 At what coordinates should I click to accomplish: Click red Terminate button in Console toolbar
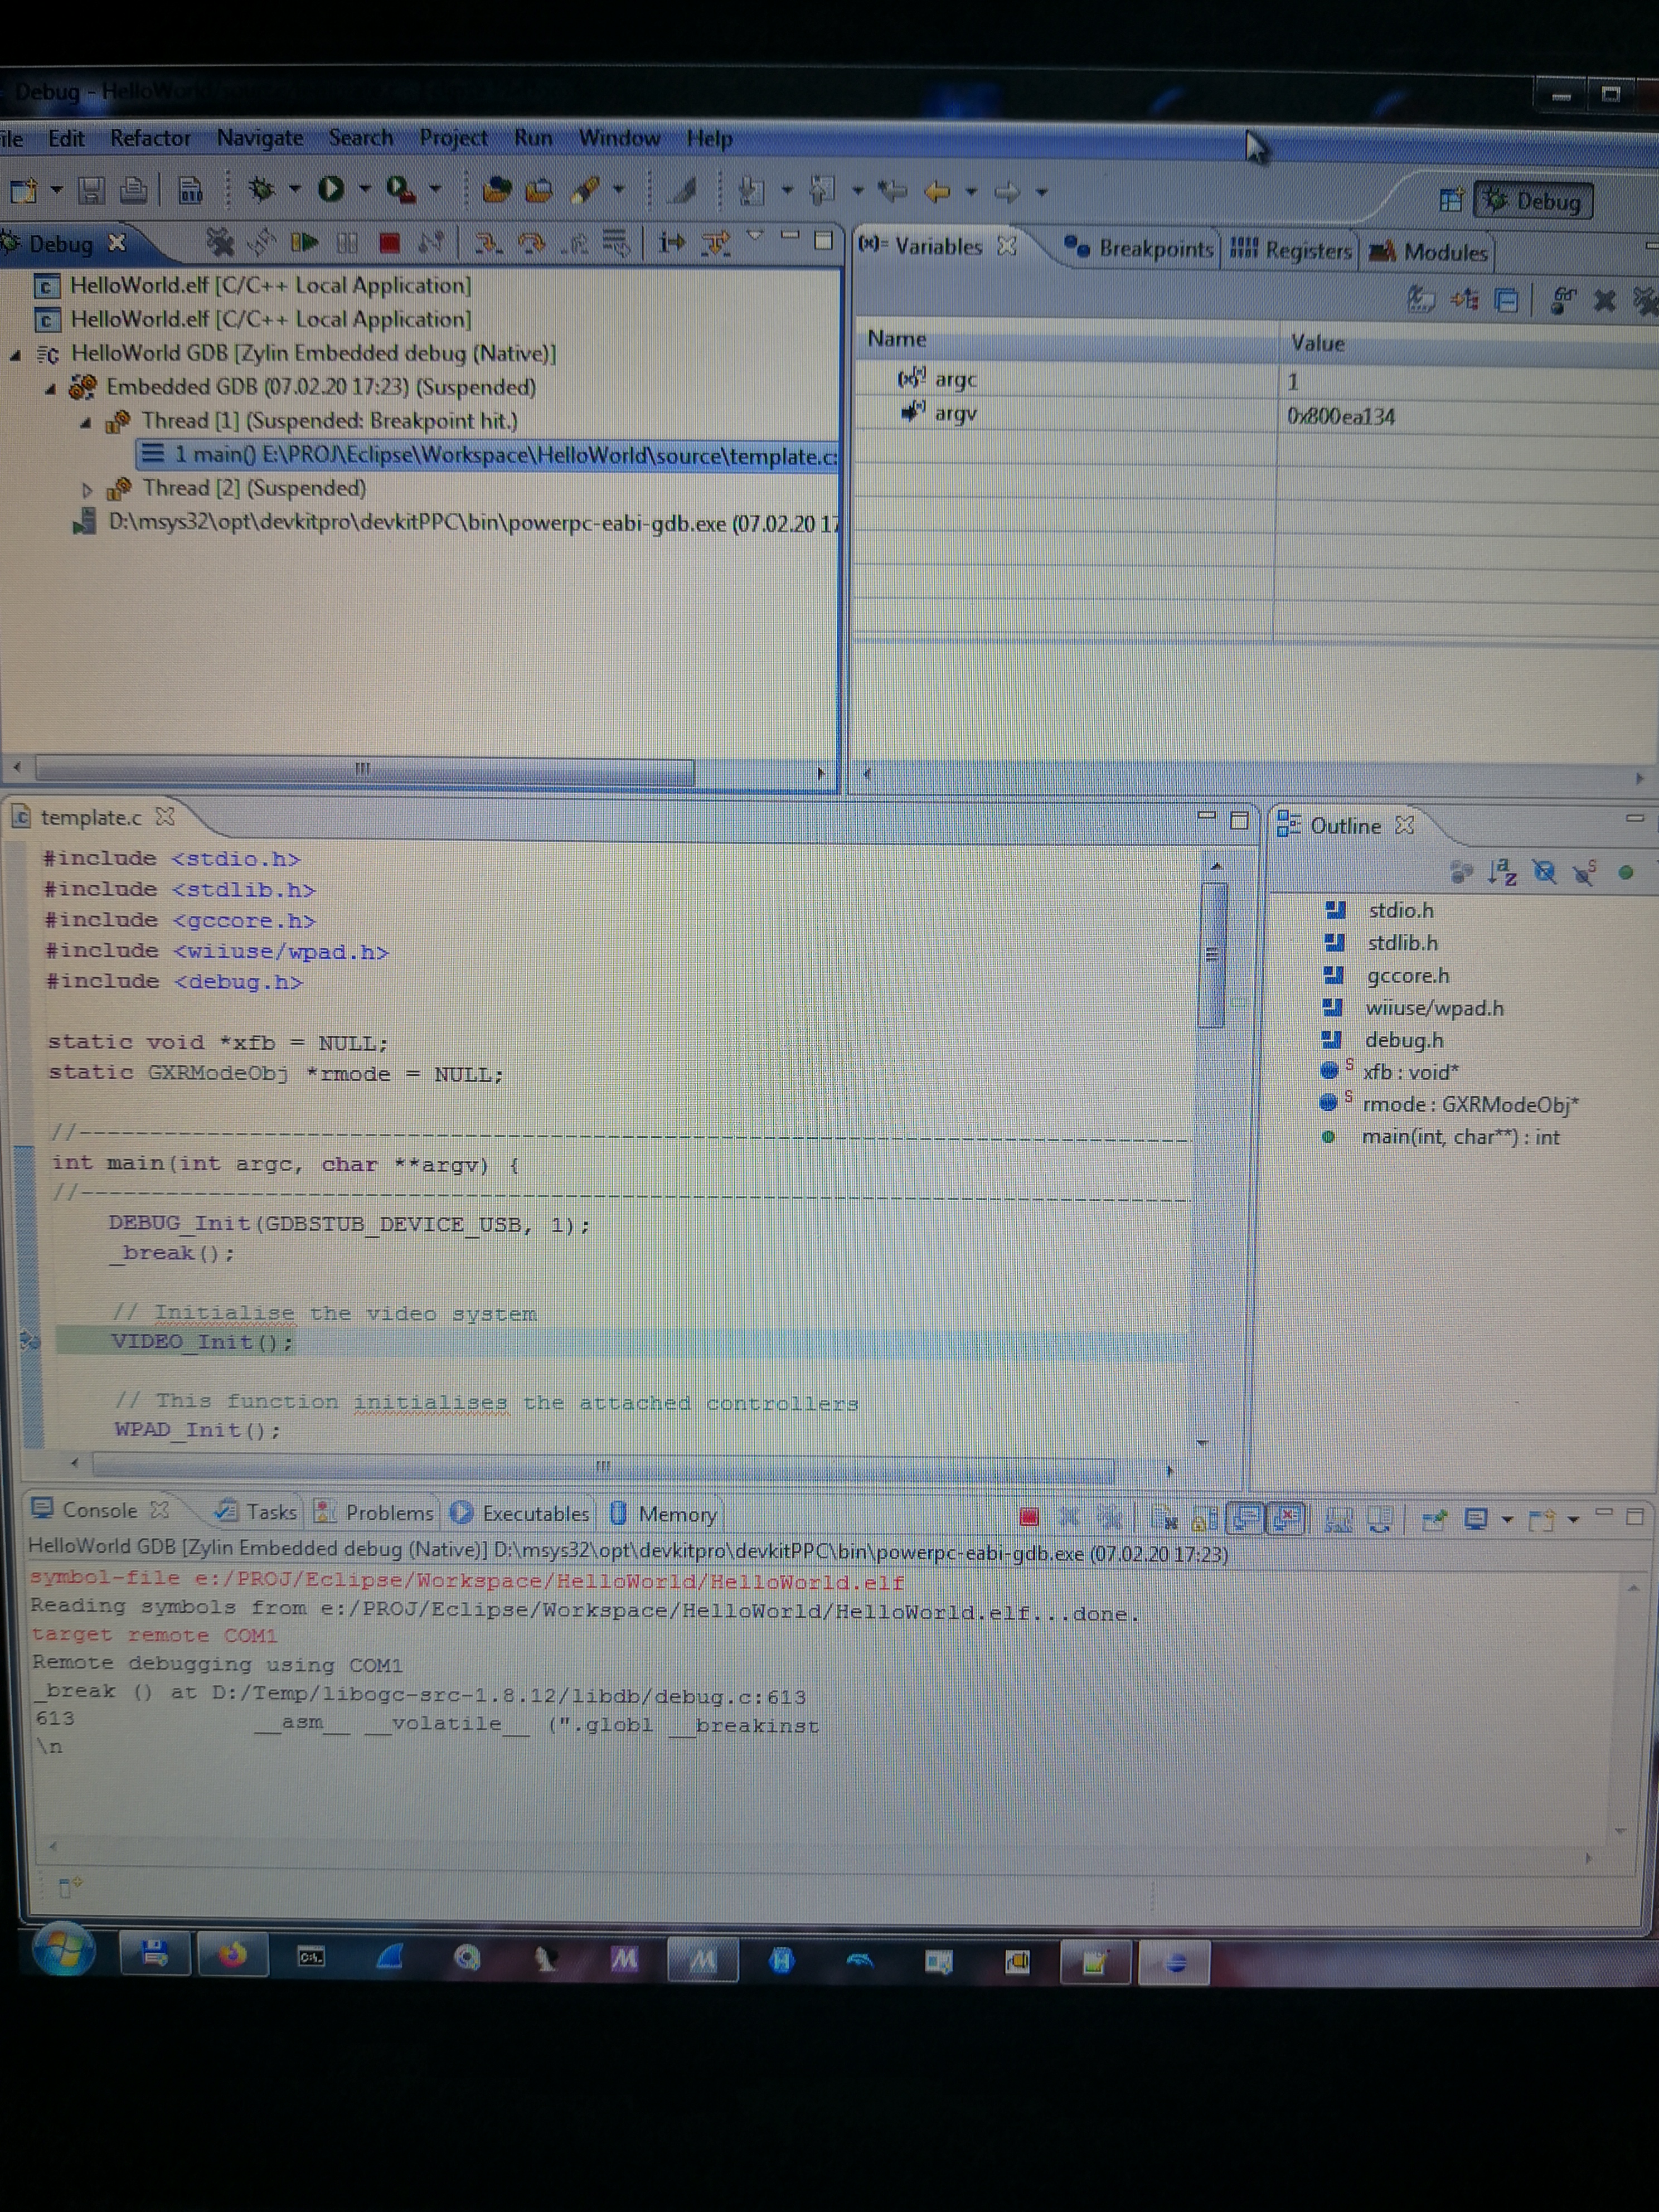click(1028, 1517)
